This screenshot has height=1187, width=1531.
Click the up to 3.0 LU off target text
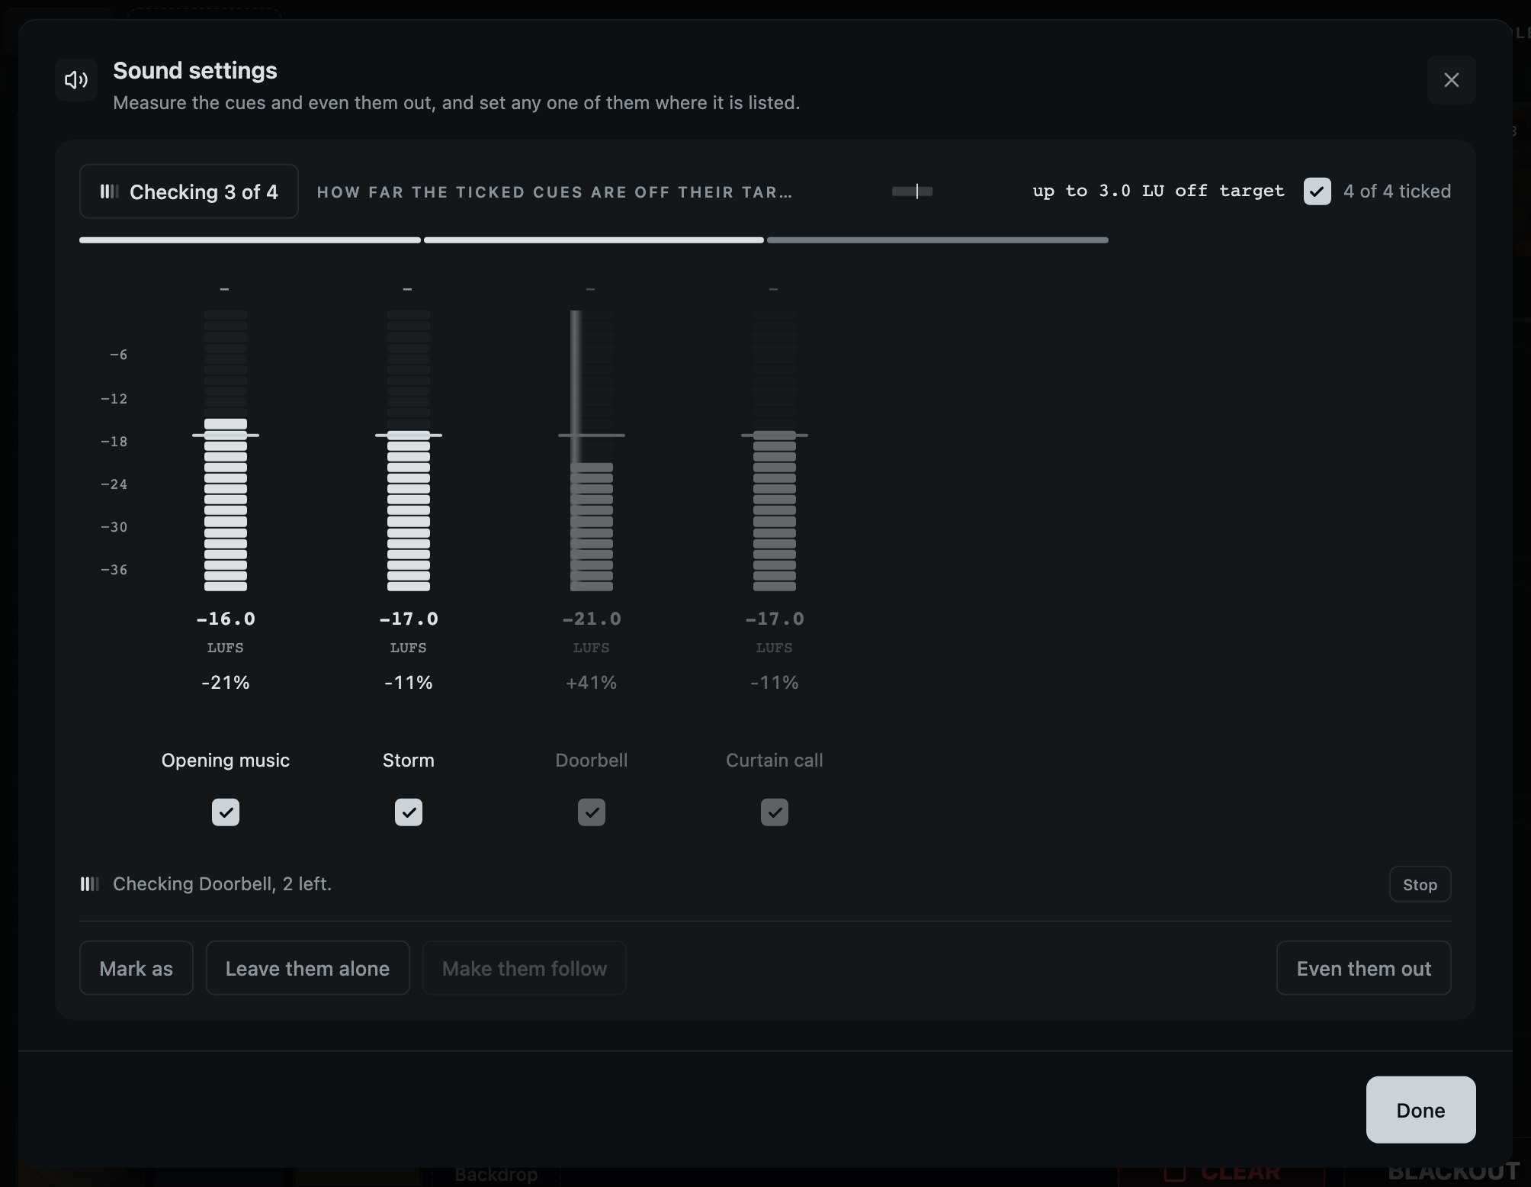[1158, 191]
